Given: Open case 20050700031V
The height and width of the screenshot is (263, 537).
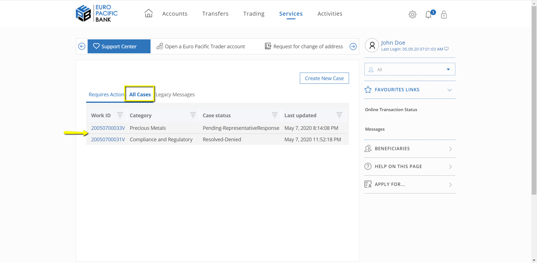Looking at the screenshot, I should (108, 140).
